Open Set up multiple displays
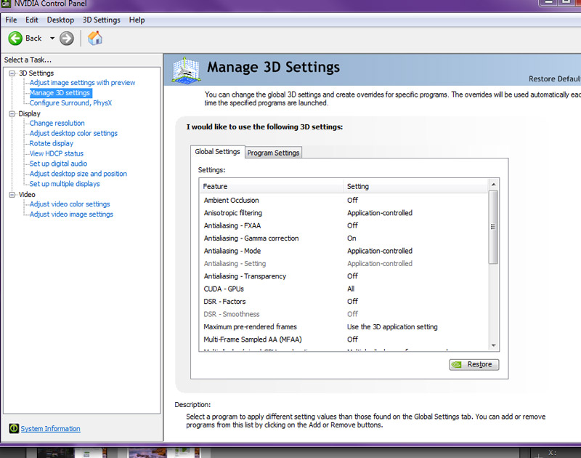 tap(65, 184)
